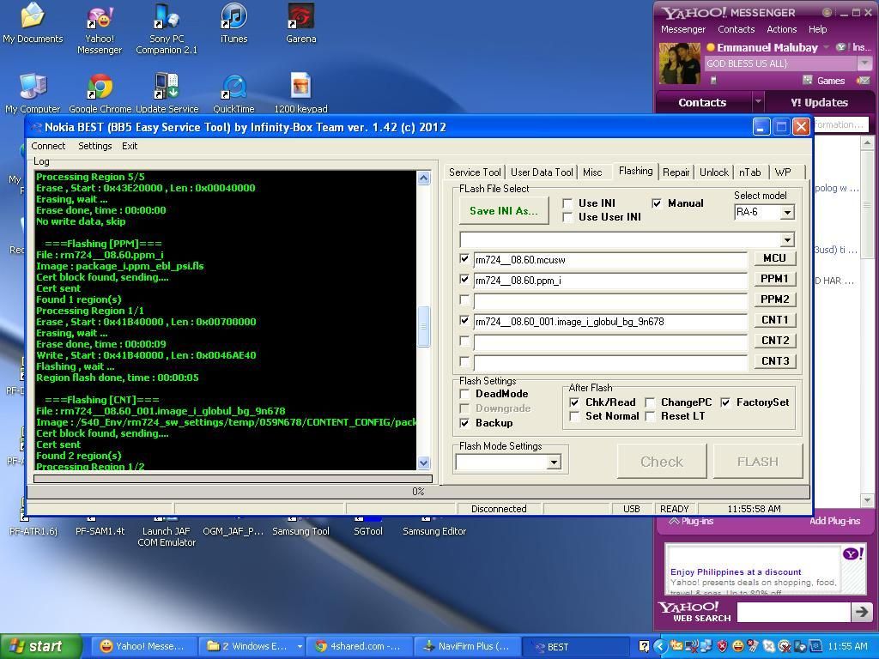
Task: Open the Settings menu
Action: tap(94, 146)
